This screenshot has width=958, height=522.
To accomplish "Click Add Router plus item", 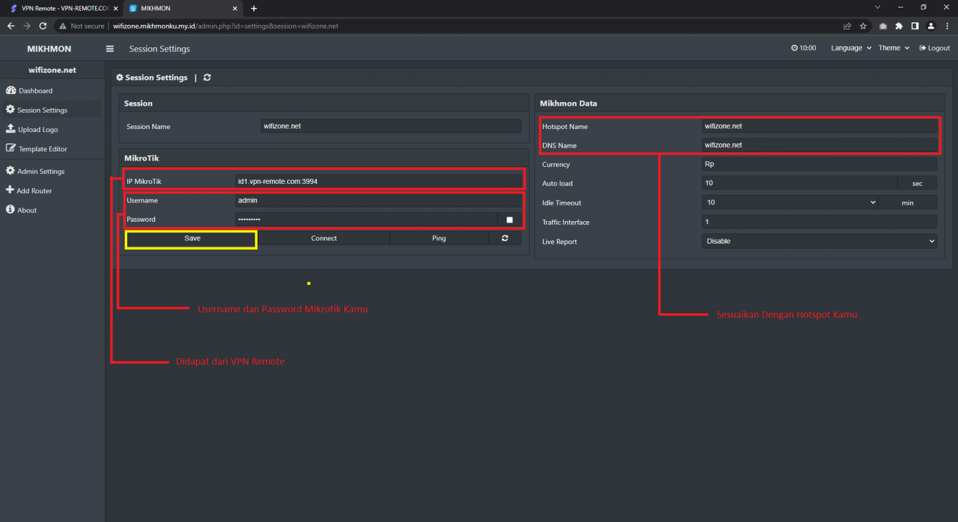I will [x=34, y=191].
